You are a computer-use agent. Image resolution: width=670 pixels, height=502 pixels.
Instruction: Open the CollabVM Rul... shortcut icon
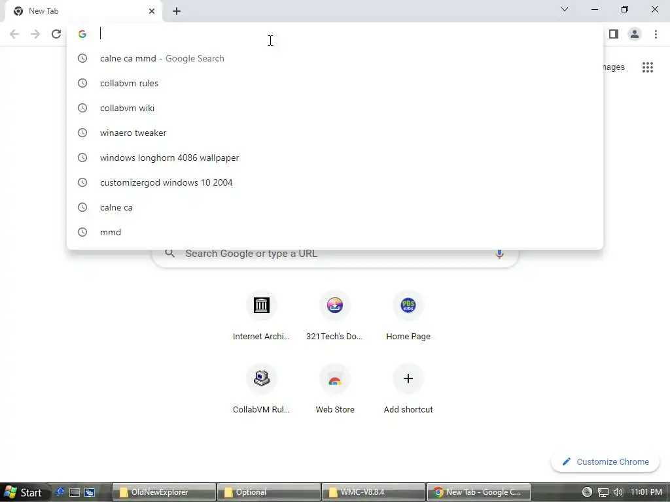262,378
